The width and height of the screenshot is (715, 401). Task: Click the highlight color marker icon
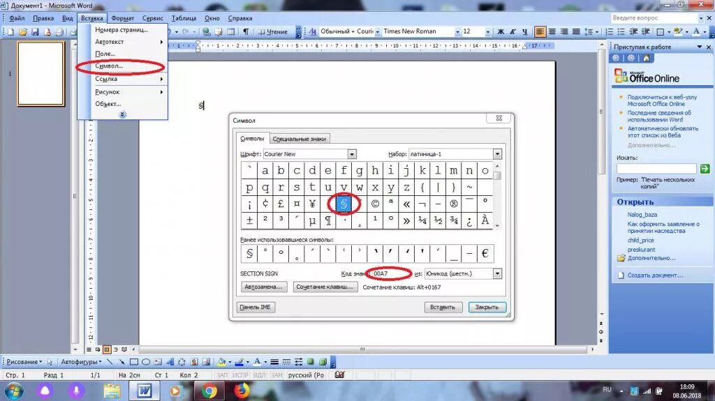click(678, 31)
